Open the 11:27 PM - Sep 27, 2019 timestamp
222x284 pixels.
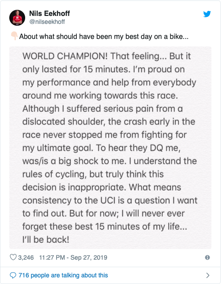(x=73, y=257)
